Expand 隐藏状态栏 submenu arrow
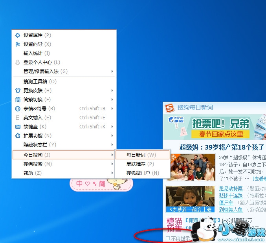 112,144
